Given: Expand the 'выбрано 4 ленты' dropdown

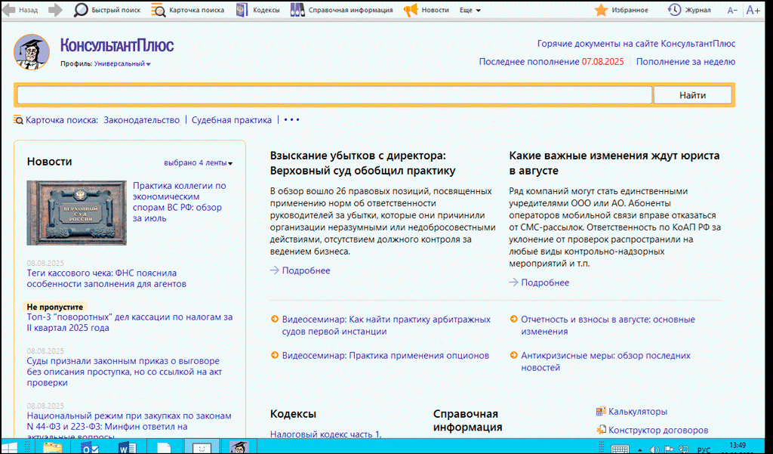Looking at the screenshot, I should click(199, 163).
